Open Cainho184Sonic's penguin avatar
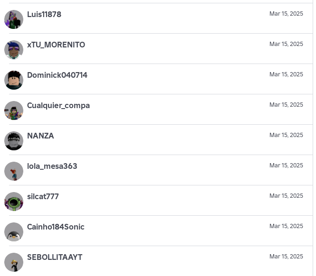This screenshot has width=316, height=276. 14,232
